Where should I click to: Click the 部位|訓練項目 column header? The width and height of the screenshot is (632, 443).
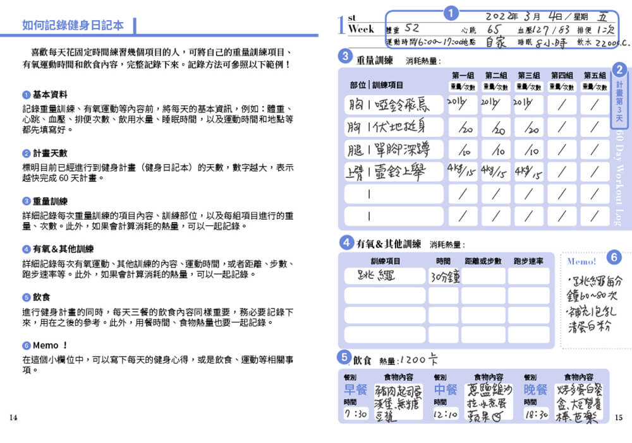[377, 85]
